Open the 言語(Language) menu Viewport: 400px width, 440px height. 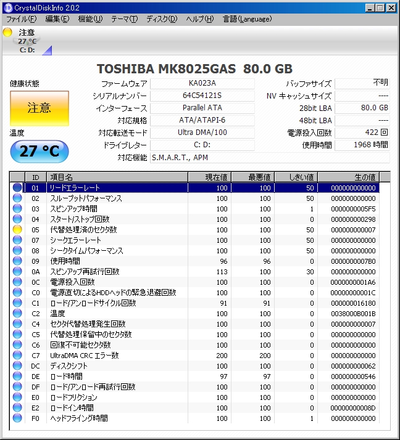click(247, 19)
